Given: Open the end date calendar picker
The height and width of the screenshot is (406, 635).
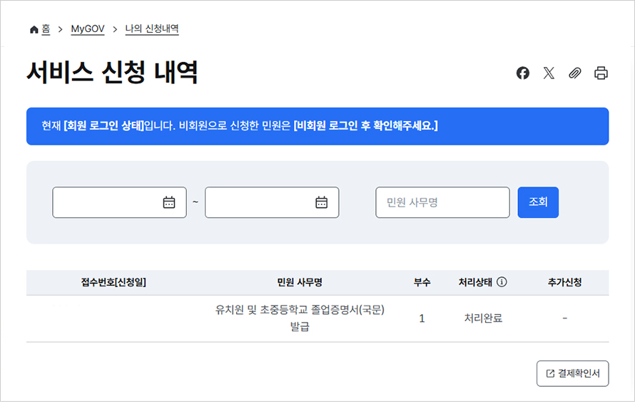Looking at the screenshot, I should pos(322,202).
